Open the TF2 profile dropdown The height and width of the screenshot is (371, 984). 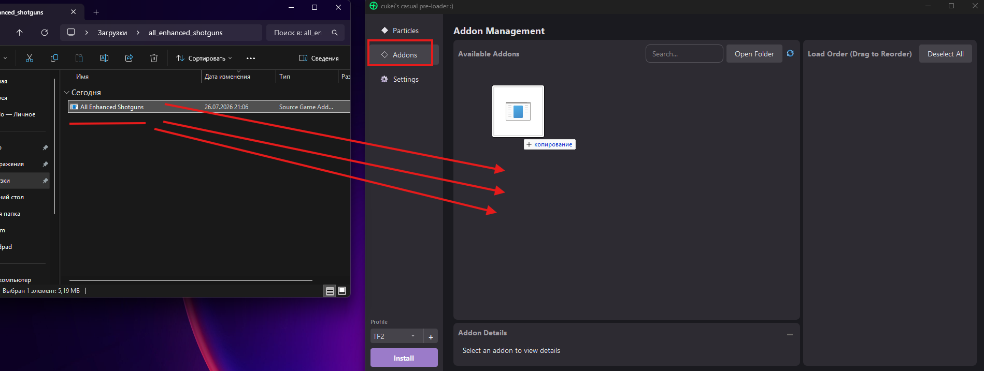[396, 336]
